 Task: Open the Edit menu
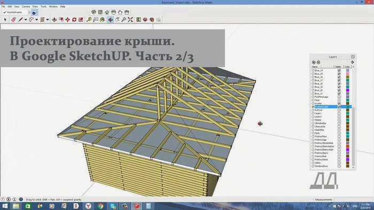[10, 6]
